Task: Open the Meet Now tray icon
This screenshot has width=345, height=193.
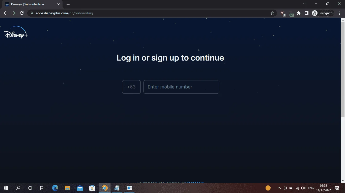Action: (x=285, y=188)
